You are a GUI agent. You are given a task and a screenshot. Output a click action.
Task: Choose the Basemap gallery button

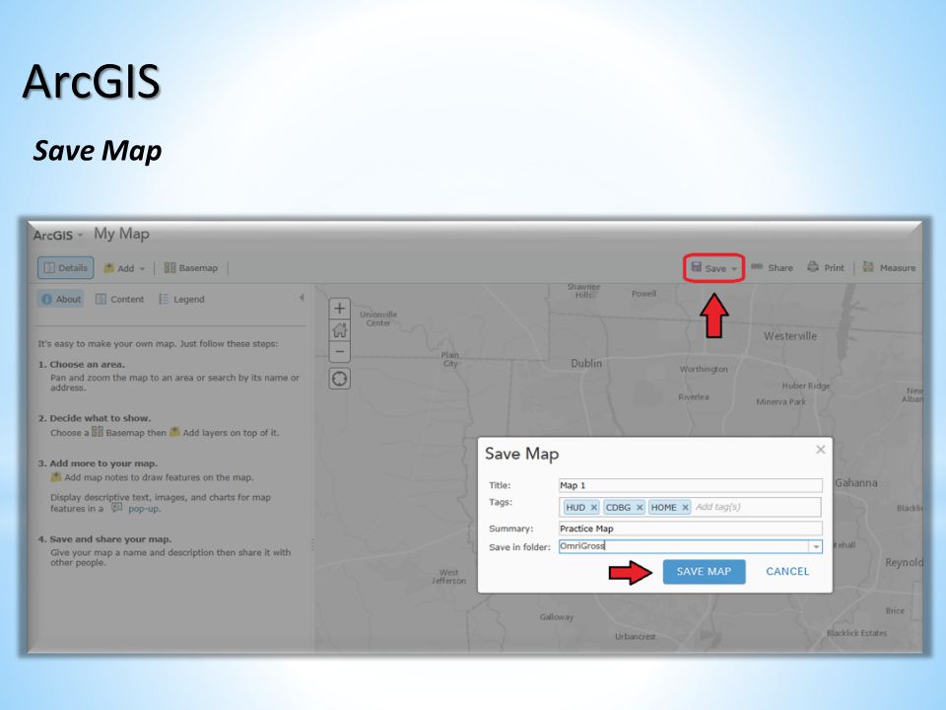[191, 267]
